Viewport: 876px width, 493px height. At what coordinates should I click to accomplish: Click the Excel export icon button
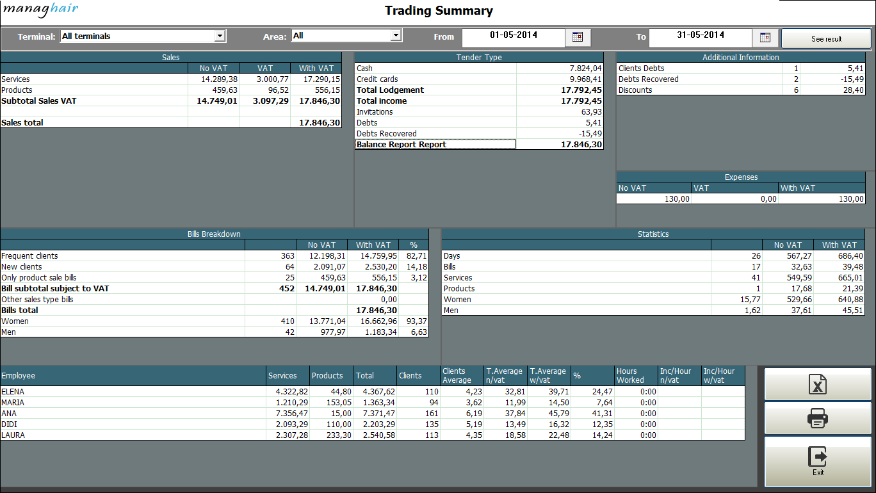click(x=818, y=384)
